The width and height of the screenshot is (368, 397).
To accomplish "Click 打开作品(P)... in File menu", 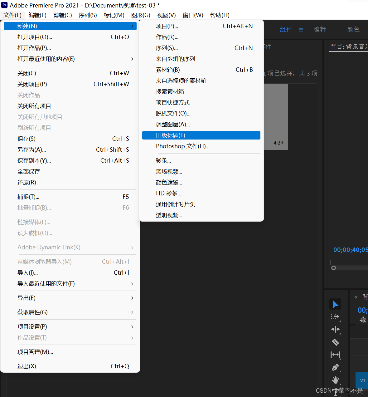I will (x=70, y=48).
